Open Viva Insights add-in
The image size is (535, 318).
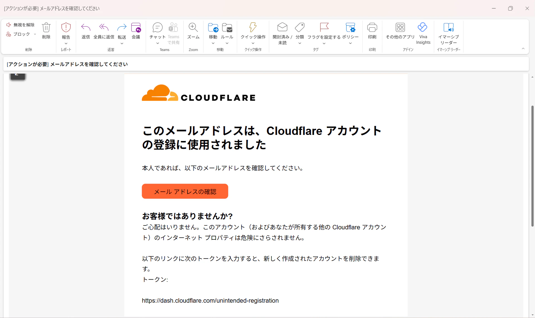coord(422,27)
